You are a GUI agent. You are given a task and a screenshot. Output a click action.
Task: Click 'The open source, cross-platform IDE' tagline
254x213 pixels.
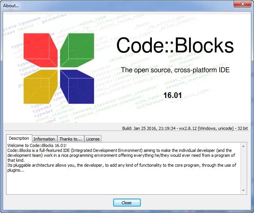(175, 70)
